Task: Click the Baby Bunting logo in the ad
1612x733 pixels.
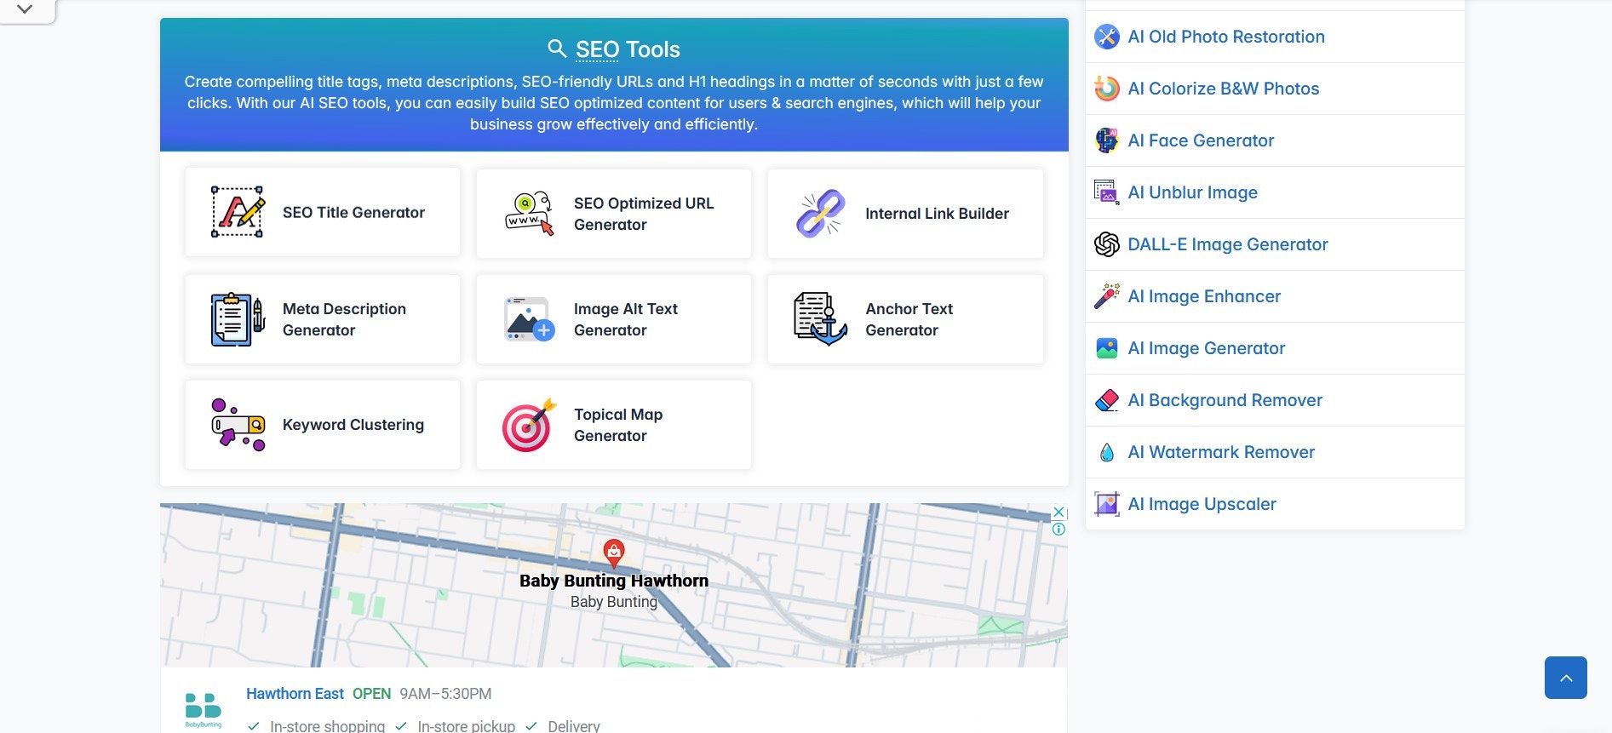Action: point(204,710)
